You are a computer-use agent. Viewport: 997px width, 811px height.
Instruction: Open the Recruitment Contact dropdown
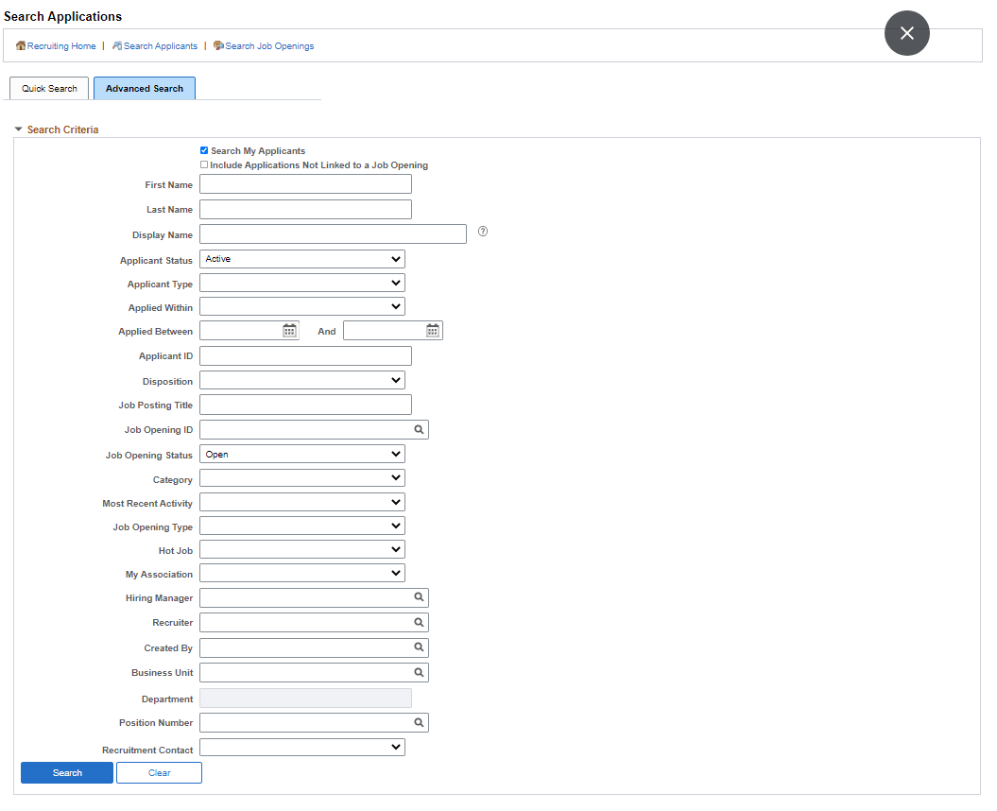point(396,747)
